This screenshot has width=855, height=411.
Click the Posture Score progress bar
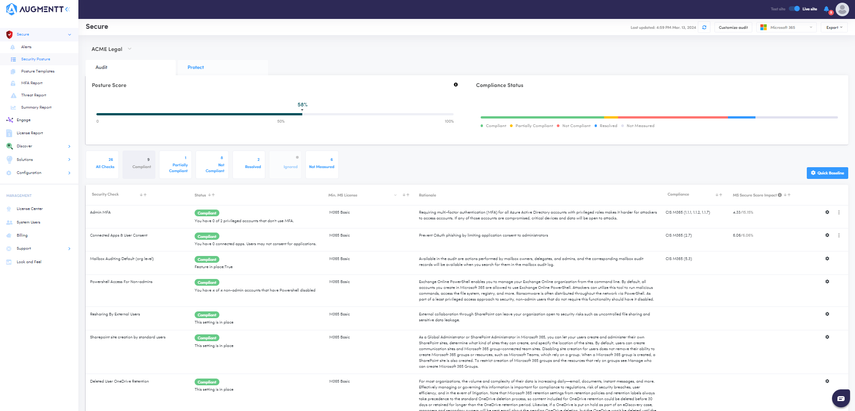click(x=275, y=114)
